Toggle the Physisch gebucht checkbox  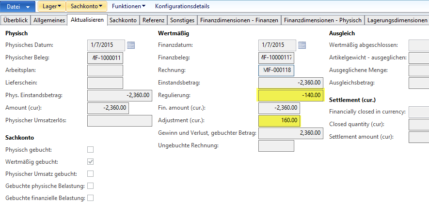point(90,150)
